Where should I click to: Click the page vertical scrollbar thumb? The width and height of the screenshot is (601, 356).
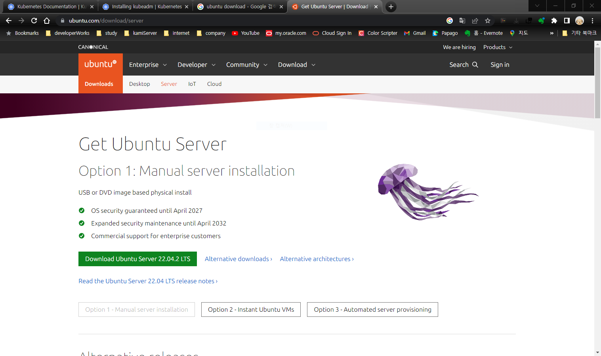(x=597, y=82)
